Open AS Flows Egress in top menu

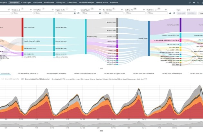pos(26,3)
